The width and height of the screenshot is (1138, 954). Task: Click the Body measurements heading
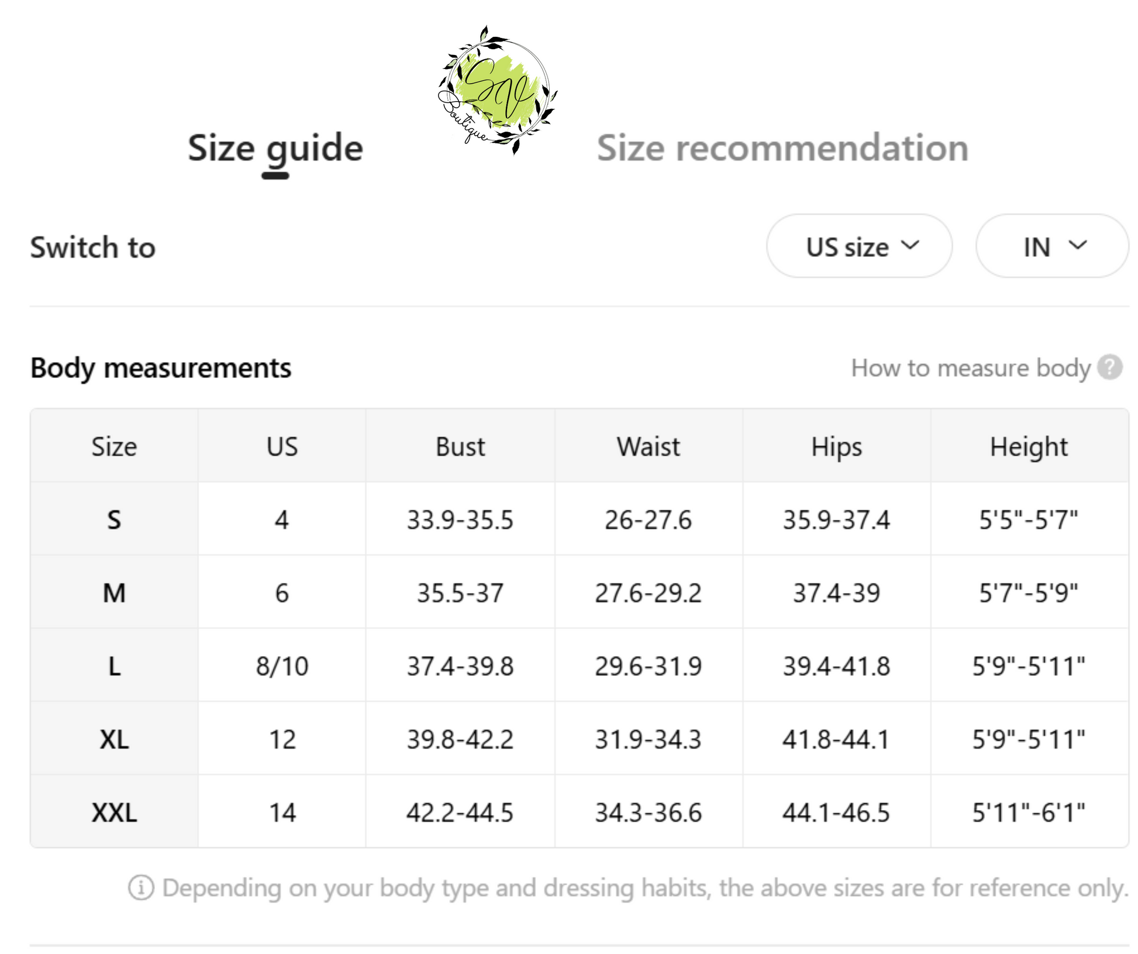click(x=161, y=368)
